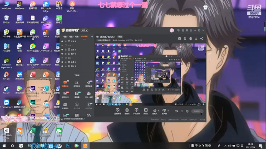The image size is (266, 149).
Task: Open the 上车一起玩 tool
Action: click(89, 95)
